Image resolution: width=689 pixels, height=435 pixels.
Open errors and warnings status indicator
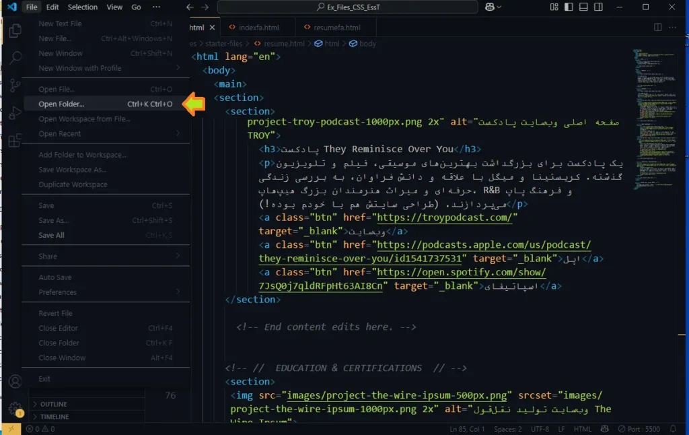tap(40, 429)
